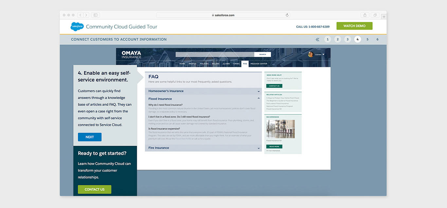Open Facts about Flood Insurance article
447x208 pixels.
[x=277, y=104]
